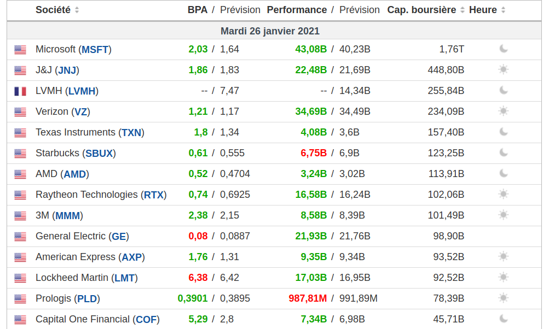The height and width of the screenshot is (329, 549).
Task: Open the SBUX ticker link
Action: coord(99,154)
